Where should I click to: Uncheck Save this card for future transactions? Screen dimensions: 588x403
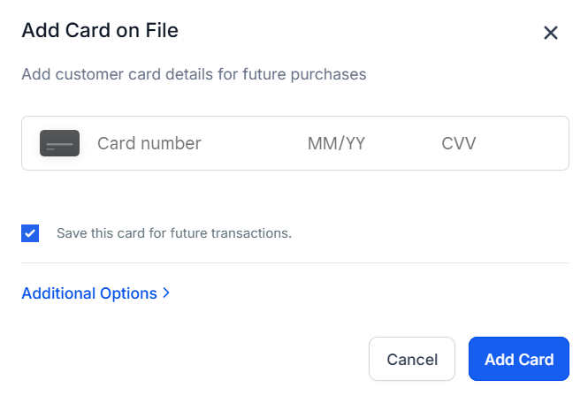tap(30, 233)
